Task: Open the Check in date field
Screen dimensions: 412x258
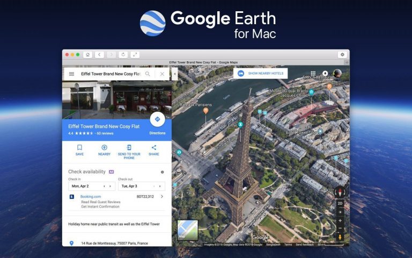Action: (92, 186)
